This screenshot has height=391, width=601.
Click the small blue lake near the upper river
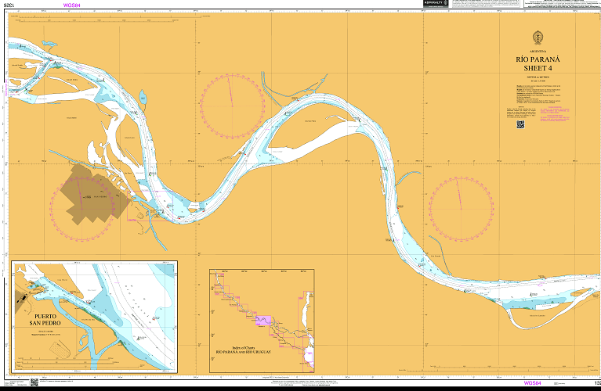click(143, 98)
